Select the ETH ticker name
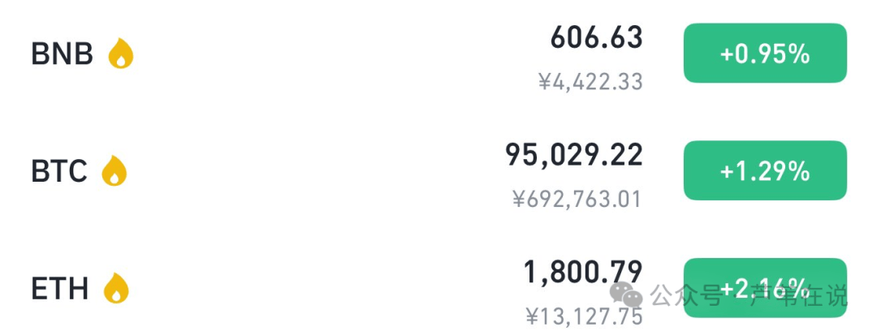The image size is (877, 331). (60, 289)
